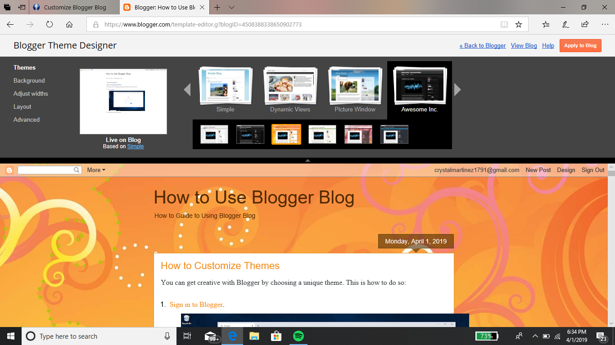The height and width of the screenshot is (345, 615).
Task: Click the Cortana microphone icon in search bar
Action: [167, 336]
